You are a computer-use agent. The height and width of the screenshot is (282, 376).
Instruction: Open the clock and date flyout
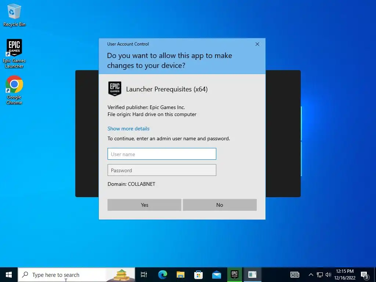(344, 275)
